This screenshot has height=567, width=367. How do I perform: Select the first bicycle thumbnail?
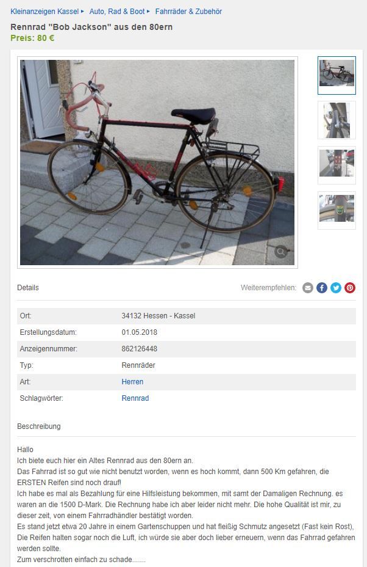click(337, 75)
